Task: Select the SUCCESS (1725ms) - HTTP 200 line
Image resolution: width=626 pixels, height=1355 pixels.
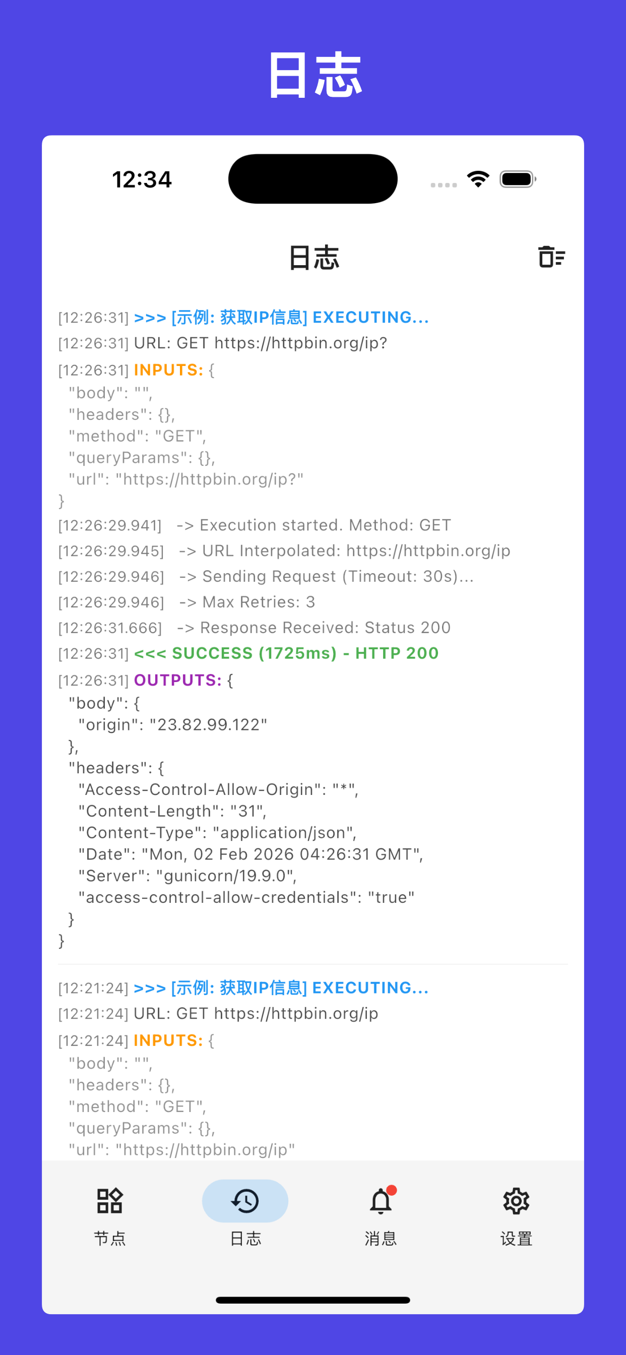Action: [287, 653]
